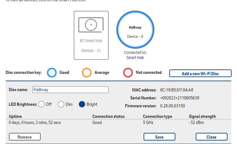Click Add a new Wi-Fi Disc button
237x144 pixels.
point(200,74)
